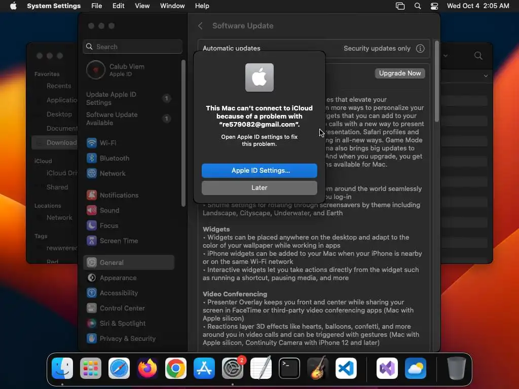Launch Finder from the Dock
This screenshot has width=519, height=389.
(x=62, y=368)
